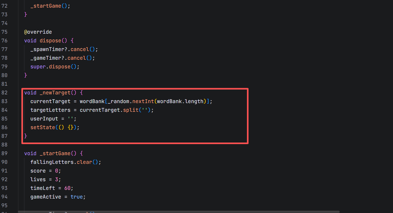
Task: Click the closing brace on line 73
Action: click(26, 14)
